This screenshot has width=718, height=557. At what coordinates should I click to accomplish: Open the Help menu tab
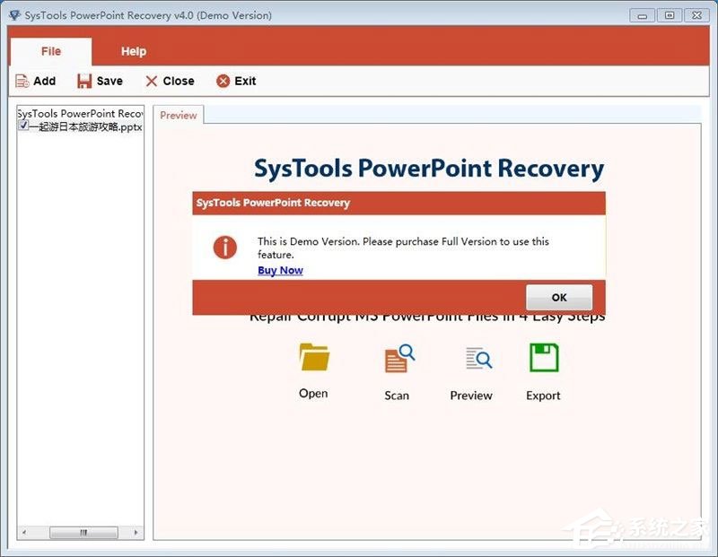(x=134, y=51)
